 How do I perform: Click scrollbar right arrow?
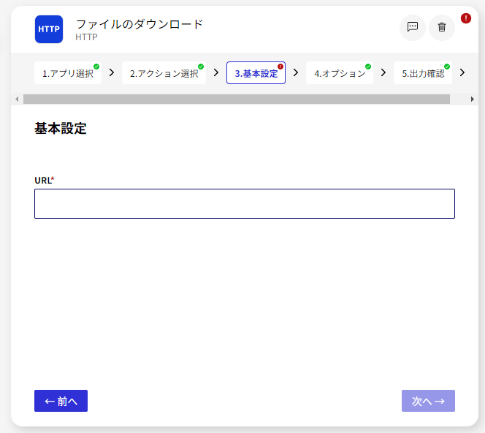click(473, 99)
